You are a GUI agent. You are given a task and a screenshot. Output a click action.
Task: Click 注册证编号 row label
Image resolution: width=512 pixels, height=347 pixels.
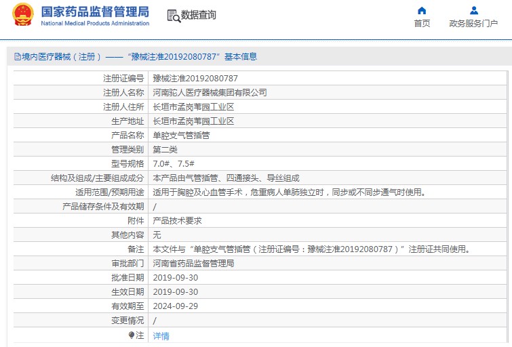123,79
